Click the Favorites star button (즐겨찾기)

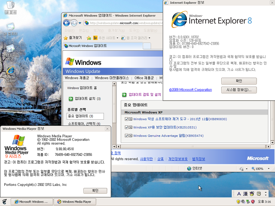[73, 38]
